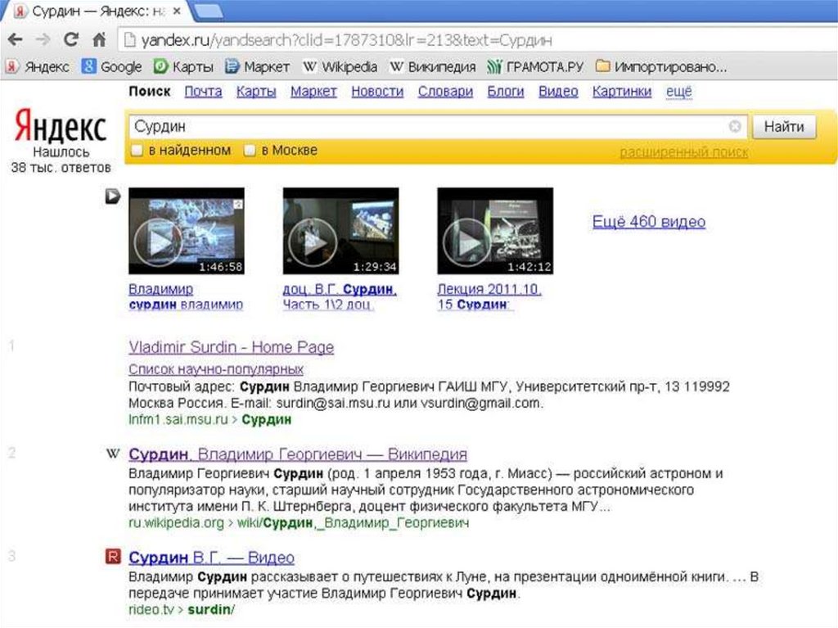Select the Поиск service tab
The width and height of the screenshot is (838, 628).
(x=150, y=92)
